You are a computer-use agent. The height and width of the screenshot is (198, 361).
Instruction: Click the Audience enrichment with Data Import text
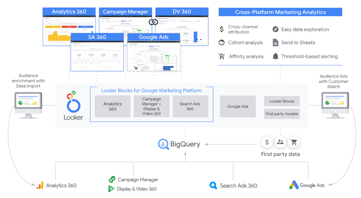tap(28, 81)
